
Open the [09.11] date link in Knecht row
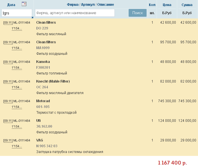[8, 82]
